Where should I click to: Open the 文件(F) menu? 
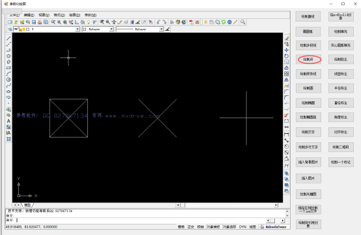14,15
